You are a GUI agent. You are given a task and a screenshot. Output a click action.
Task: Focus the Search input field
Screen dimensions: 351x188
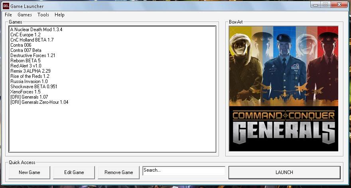183,170
